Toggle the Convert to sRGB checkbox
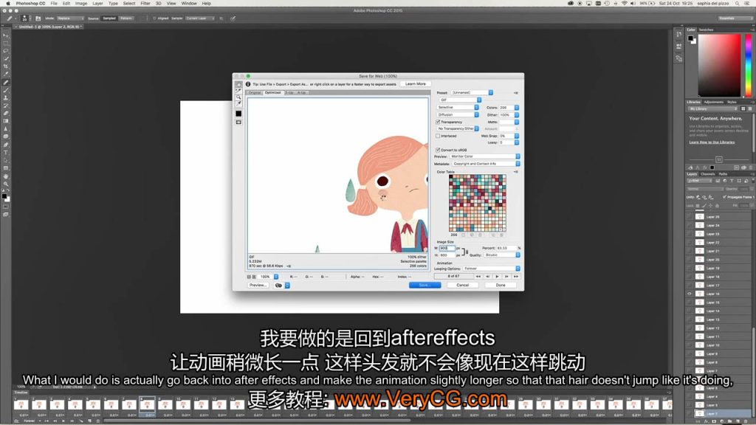Screen dimensions: 756x425 439,150
